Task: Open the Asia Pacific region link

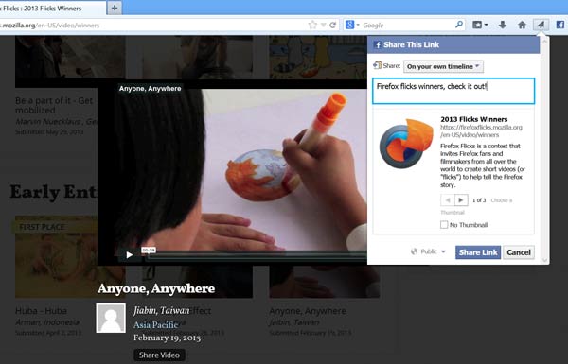Action: tap(156, 324)
